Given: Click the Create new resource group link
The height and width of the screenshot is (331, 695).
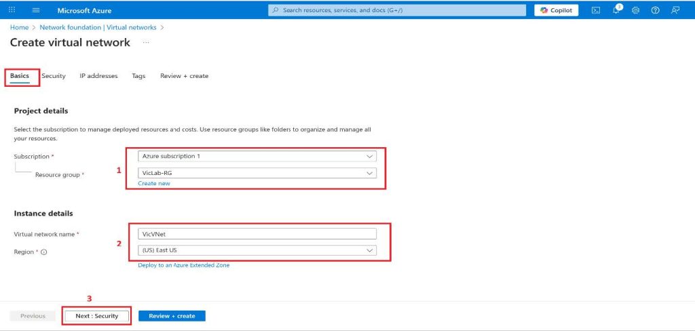Looking at the screenshot, I should (154, 184).
